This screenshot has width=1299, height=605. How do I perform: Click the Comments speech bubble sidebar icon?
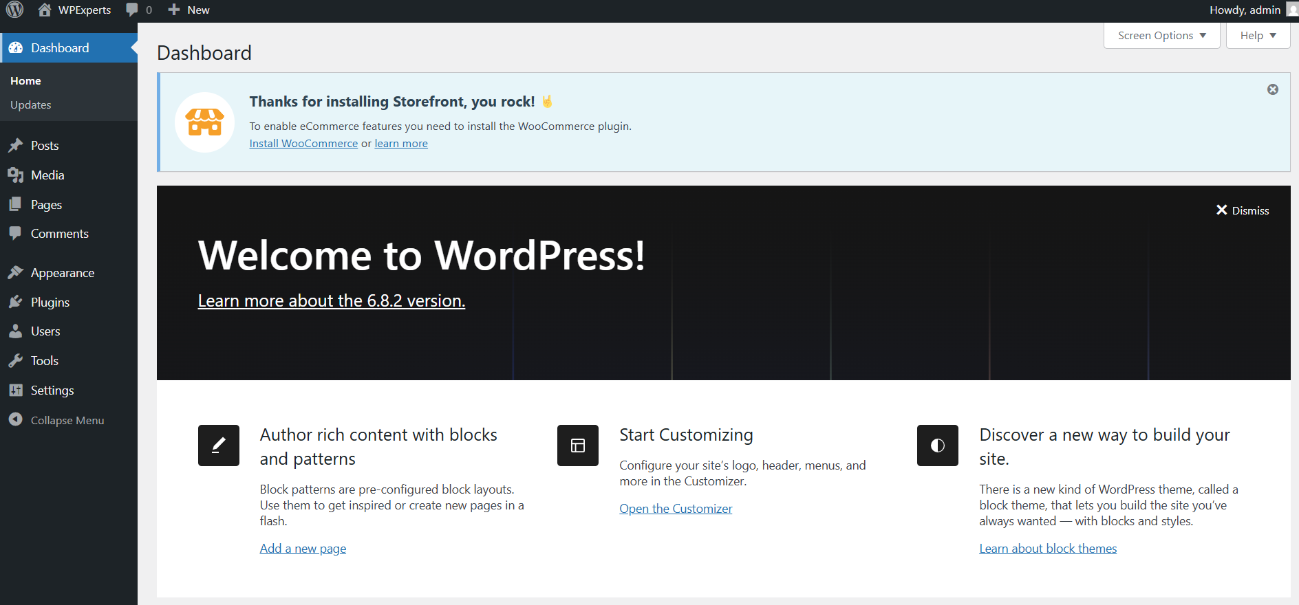pyautogui.click(x=16, y=234)
